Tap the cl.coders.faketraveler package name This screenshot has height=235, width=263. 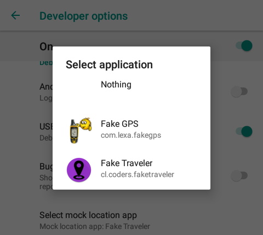(x=138, y=174)
